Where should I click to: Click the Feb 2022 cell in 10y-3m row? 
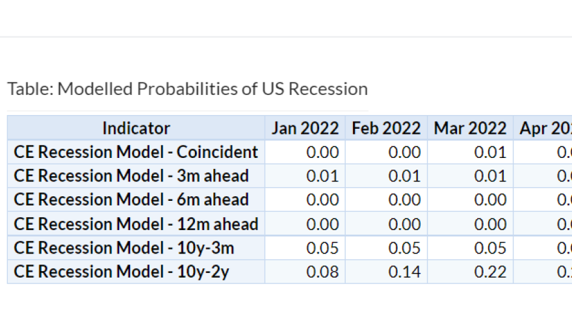coord(404,248)
